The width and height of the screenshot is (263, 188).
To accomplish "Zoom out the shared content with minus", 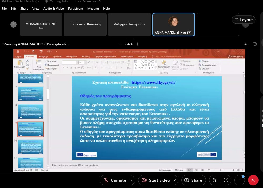I will (121, 44).
